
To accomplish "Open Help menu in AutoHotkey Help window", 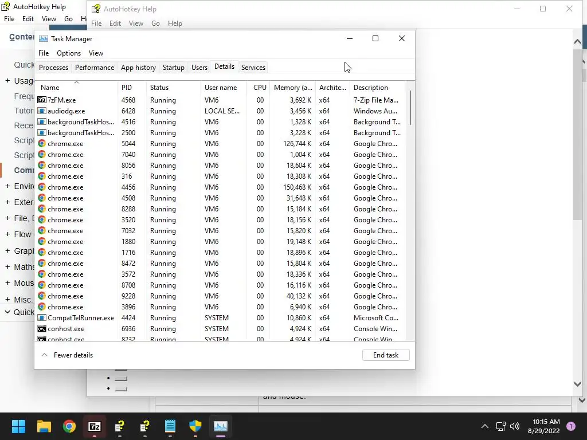I will tap(175, 23).
